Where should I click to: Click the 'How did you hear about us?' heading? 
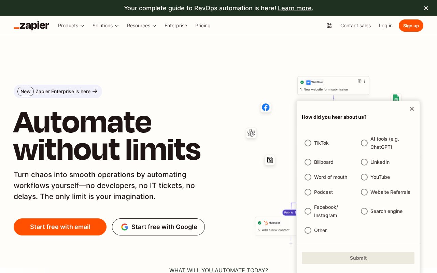point(334,117)
